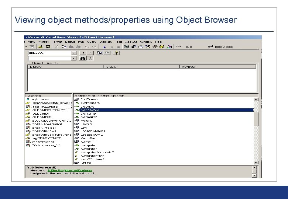Open the Window menu

pyautogui.click(x=146, y=42)
